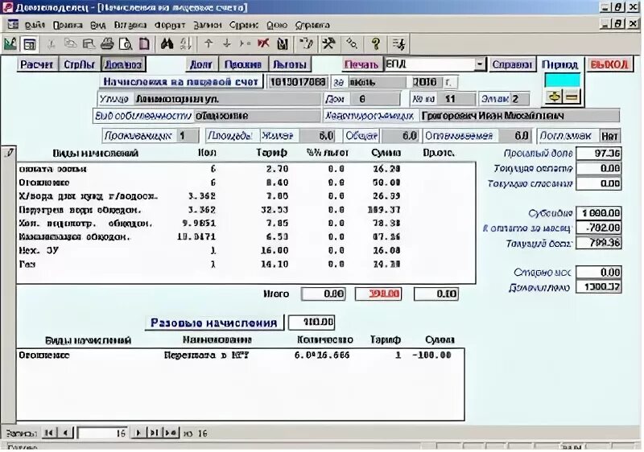The width and height of the screenshot is (644, 452).
Task: Click the Справки button
Action: (x=512, y=64)
